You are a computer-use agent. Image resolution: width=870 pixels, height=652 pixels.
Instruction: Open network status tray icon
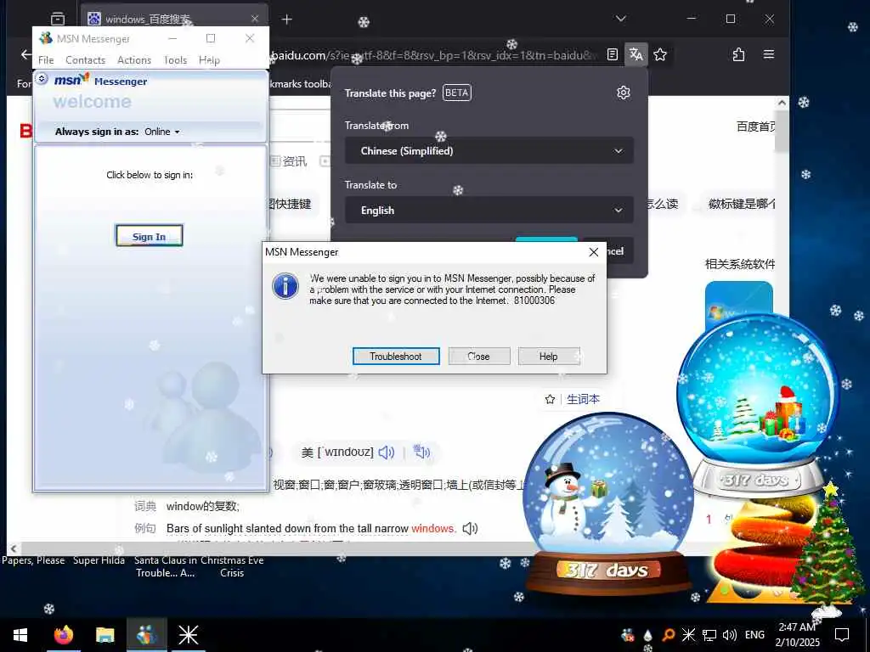point(709,635)
